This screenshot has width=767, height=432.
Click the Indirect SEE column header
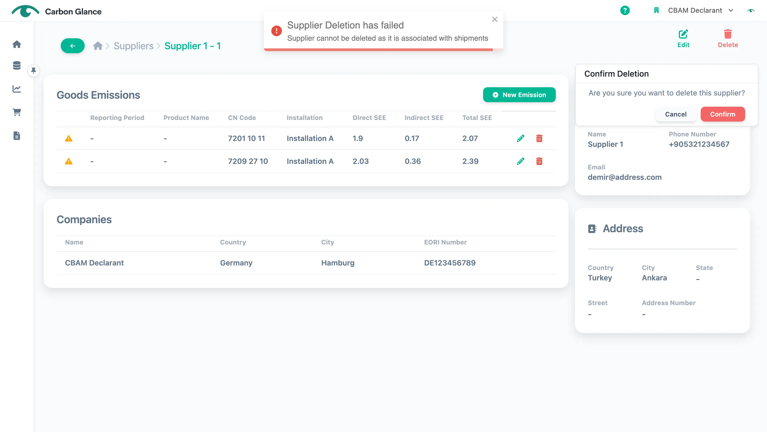424,118
